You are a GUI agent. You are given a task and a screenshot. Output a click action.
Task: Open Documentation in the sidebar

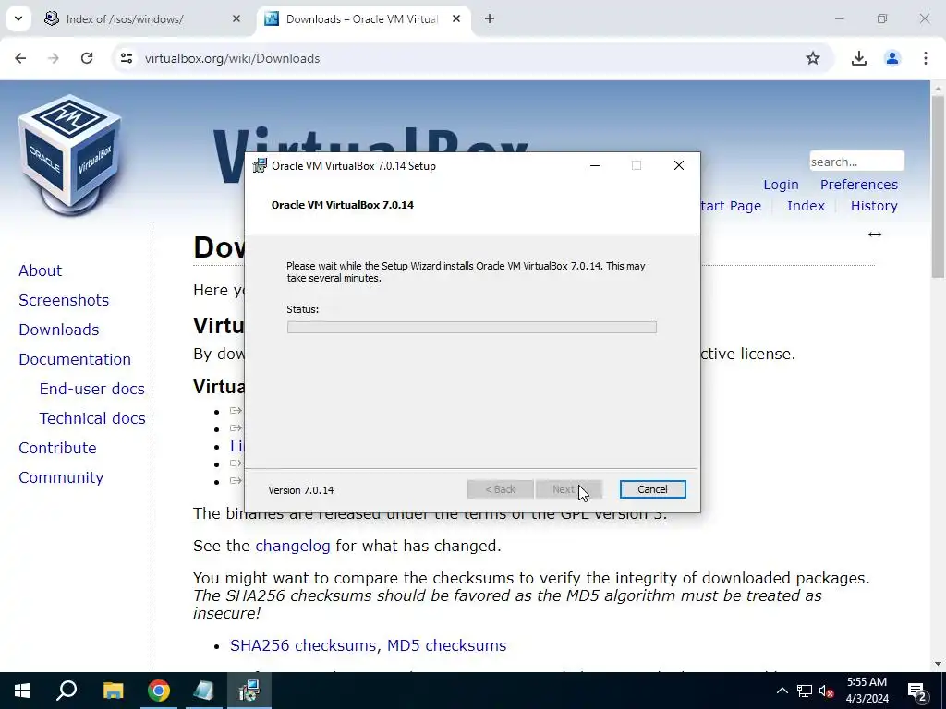[75, 359]
